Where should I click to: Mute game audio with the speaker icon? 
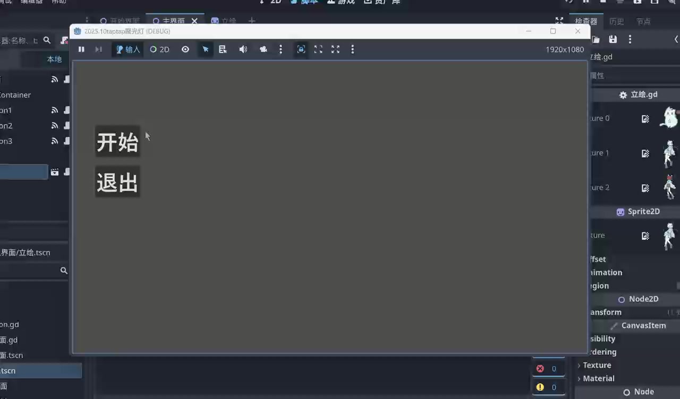tap(243, 49)
